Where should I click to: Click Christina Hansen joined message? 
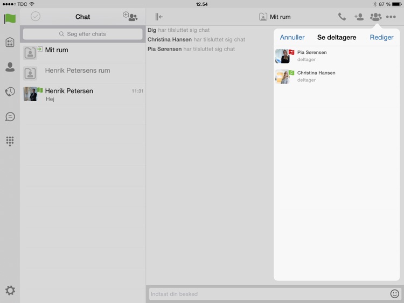coord(196,39)
